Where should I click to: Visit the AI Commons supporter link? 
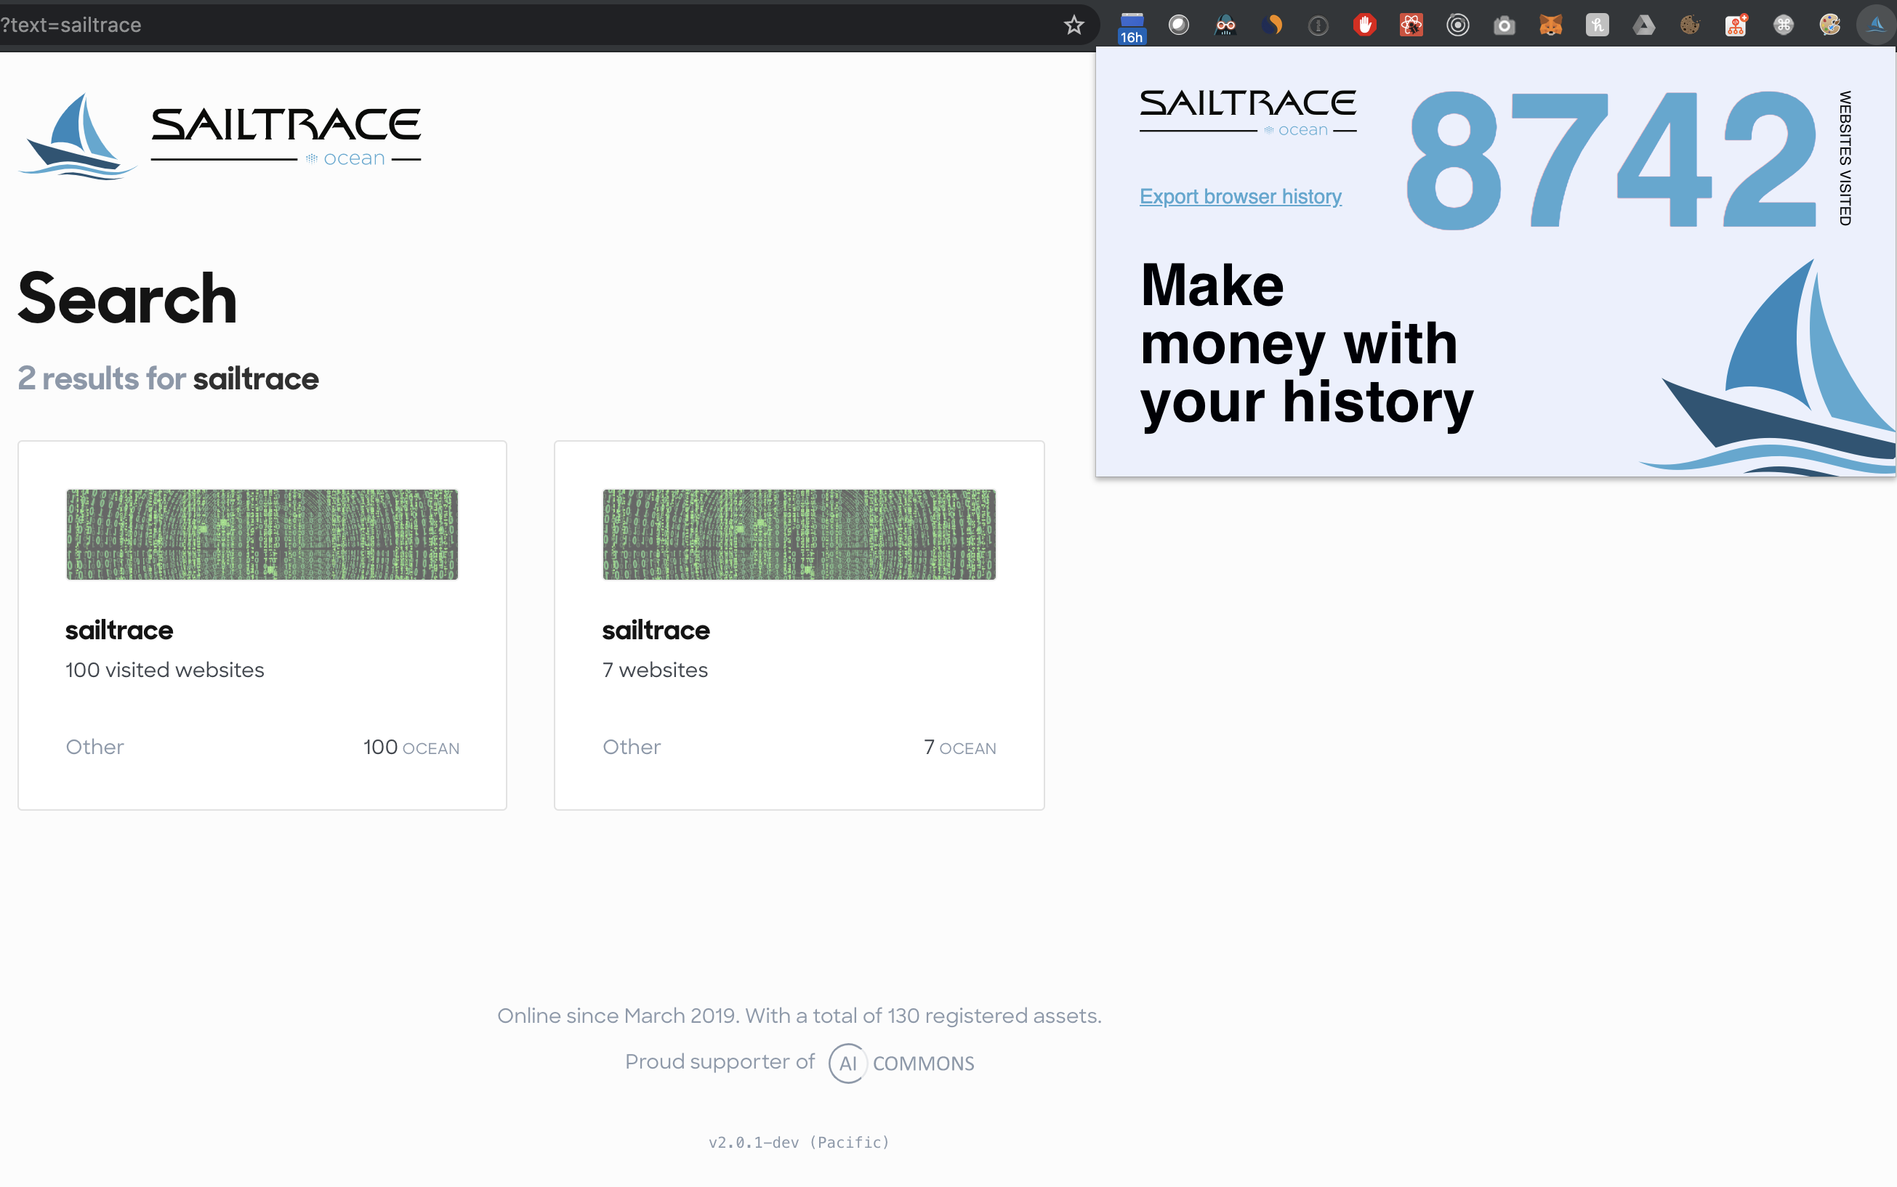click(902, 1063)
